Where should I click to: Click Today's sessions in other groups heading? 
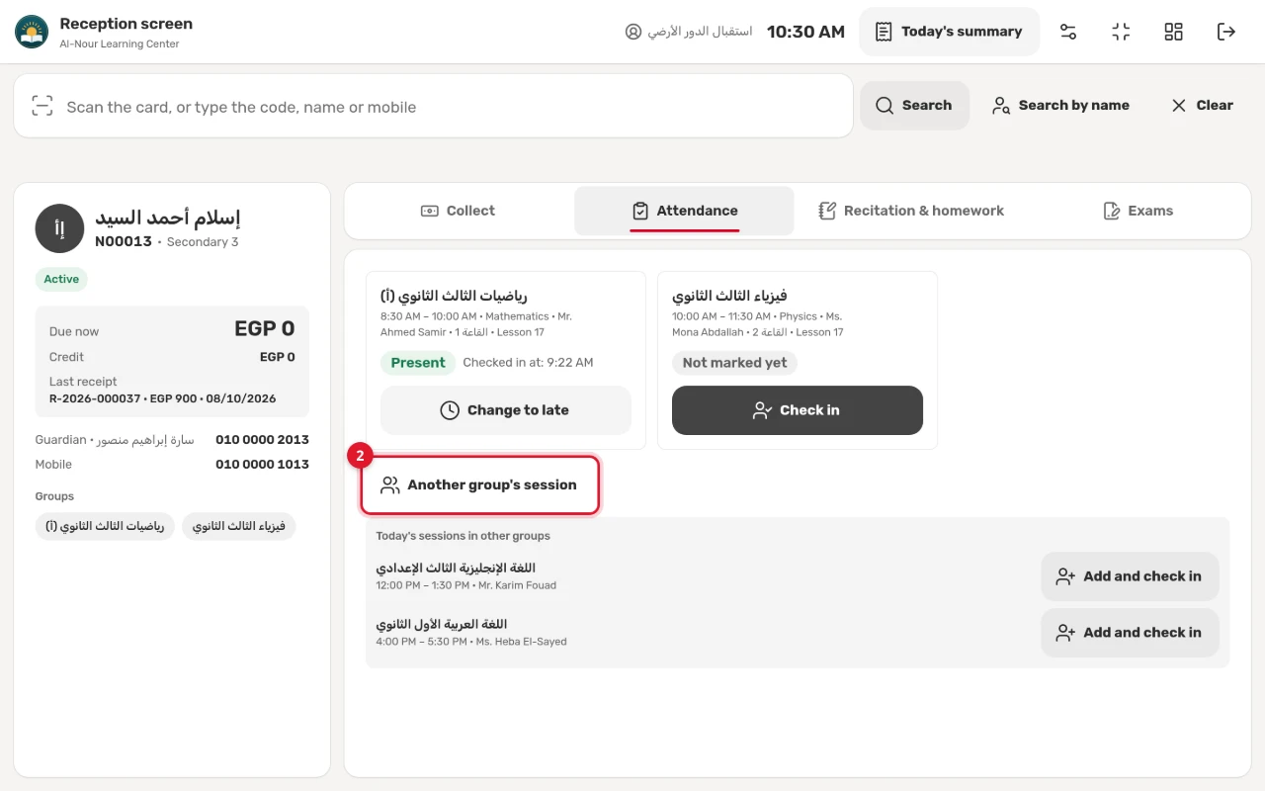[463, 536]
